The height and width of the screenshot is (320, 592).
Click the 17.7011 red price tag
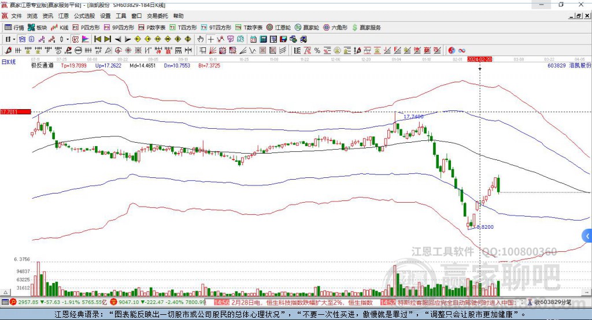click(x=16, y=111)
